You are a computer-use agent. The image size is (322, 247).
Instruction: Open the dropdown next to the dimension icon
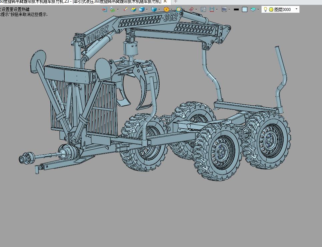tap(217, 9)
